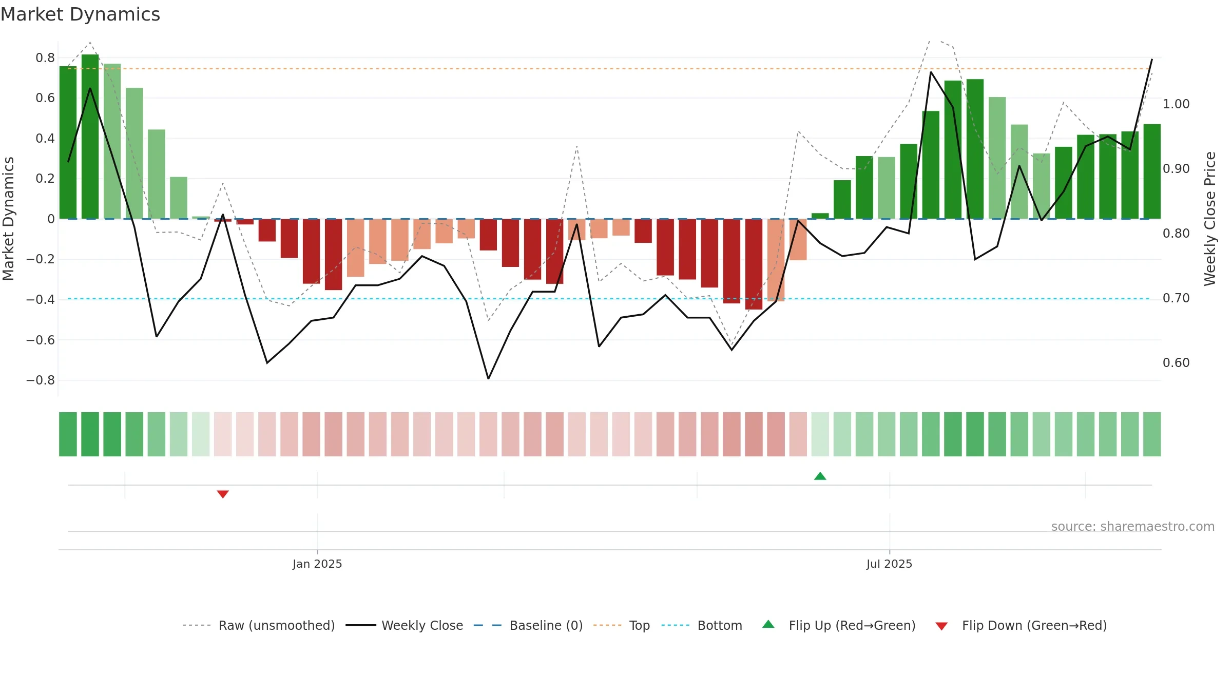Click the last green heatmap cell
This screenshot has height=693, width=1232.
[1152, 434]
